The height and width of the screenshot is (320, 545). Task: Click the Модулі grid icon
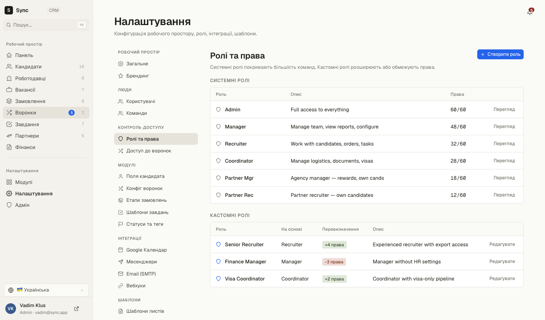click(x=9, y=182)
